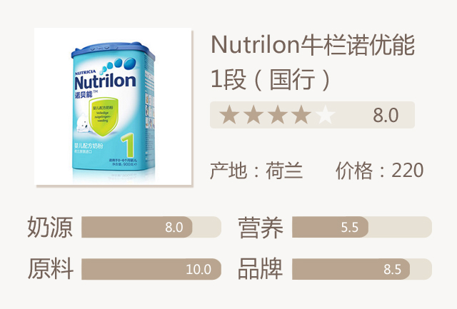Click the 营养 score bar showing 5.5
Image resolution: width=457 pixels, height=309 pixels.
pyautogui.click(x=330, y=227)
